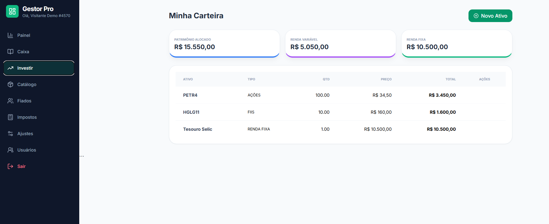Click the Catálogo box icon

coord(10,84)
